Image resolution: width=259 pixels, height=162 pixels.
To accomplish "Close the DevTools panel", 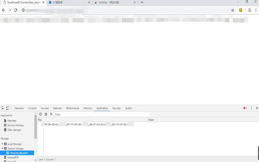I will (x=257, y=108).
